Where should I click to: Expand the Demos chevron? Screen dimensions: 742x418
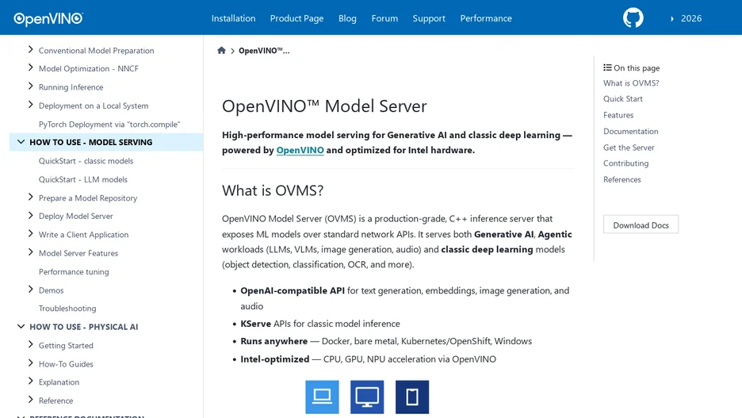pos(30,290)
